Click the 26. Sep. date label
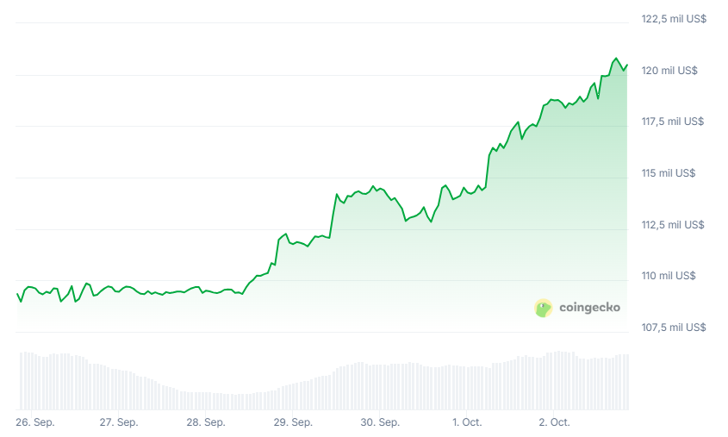Viewport: 728px width, 437px height. 34,422
